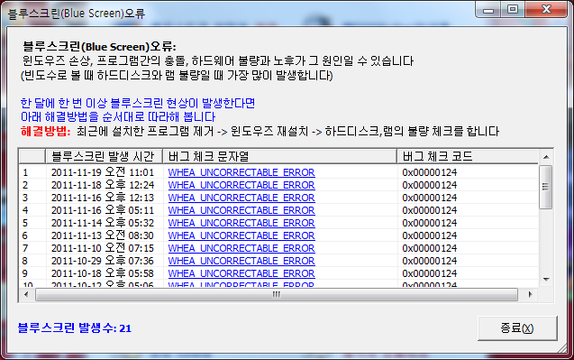Sort by 버그 체크 문자열 column header
This screenshot has height=360, width=574.
click(x=280, y=156)
